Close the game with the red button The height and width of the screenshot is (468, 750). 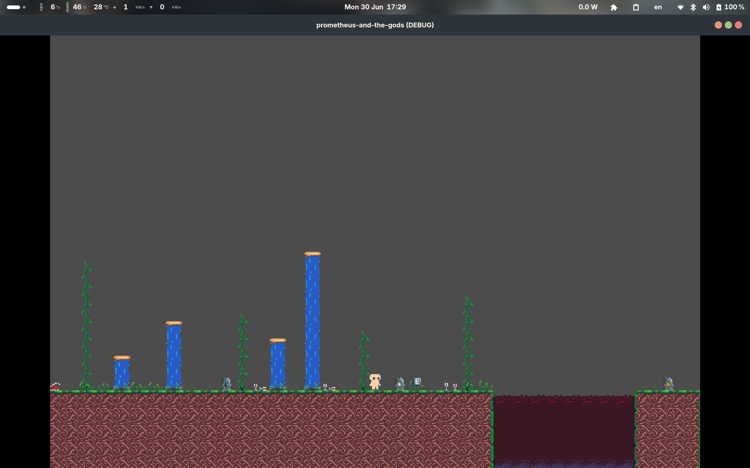pyautogui.click(x=739, y=25)
